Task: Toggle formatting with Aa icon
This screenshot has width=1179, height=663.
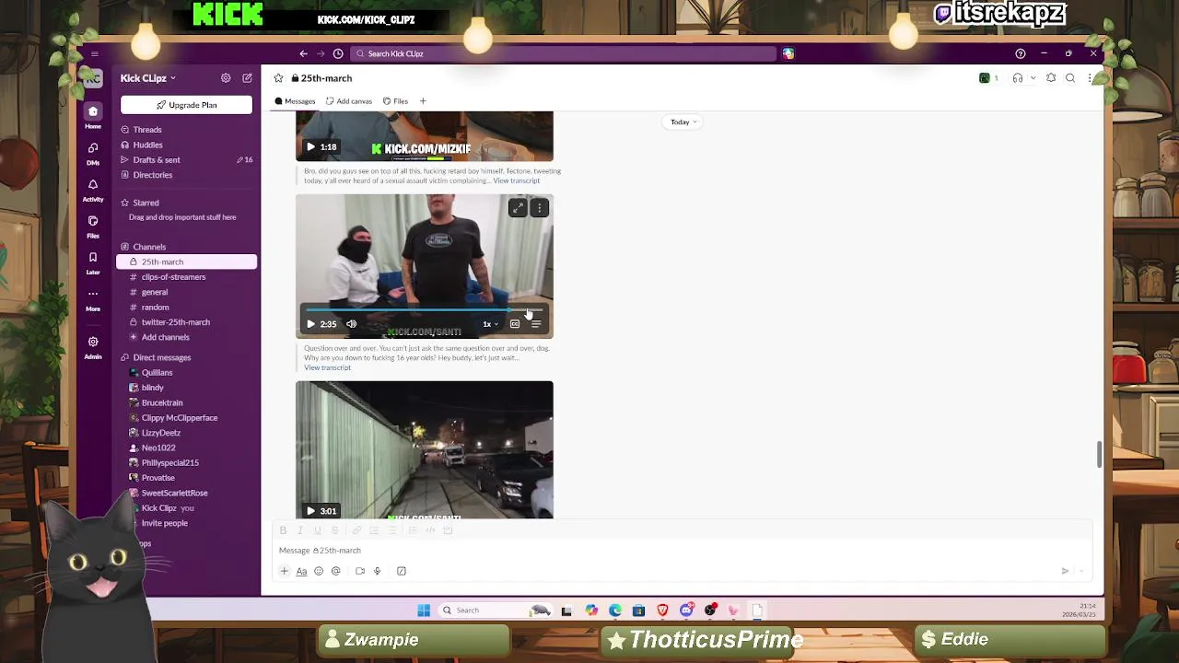Action: [x=301, y=571]
